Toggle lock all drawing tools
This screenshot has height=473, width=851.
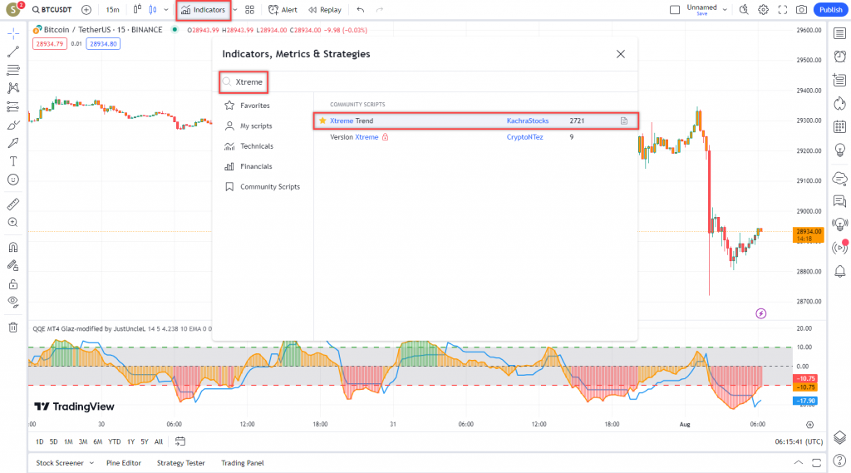tap(12, 283)
